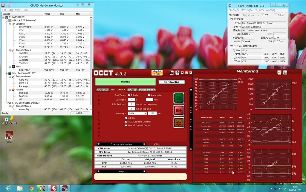Click the star icon beside System Information
Viewport: 306px width, 192px height.
tap(99, 144)
